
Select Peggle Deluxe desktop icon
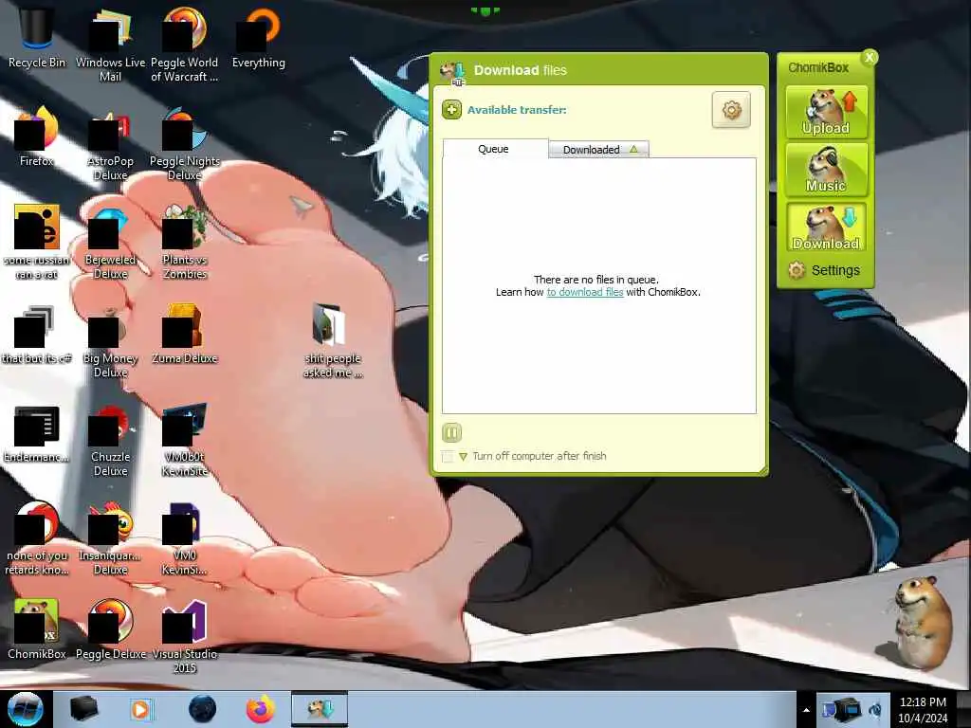pyautogui.click(x=110, y=629)
